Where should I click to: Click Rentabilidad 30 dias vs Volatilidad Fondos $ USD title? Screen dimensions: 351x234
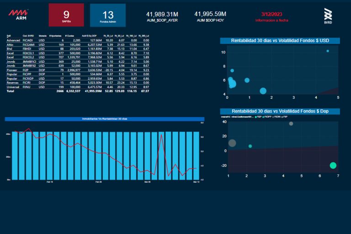coord(280,41)
